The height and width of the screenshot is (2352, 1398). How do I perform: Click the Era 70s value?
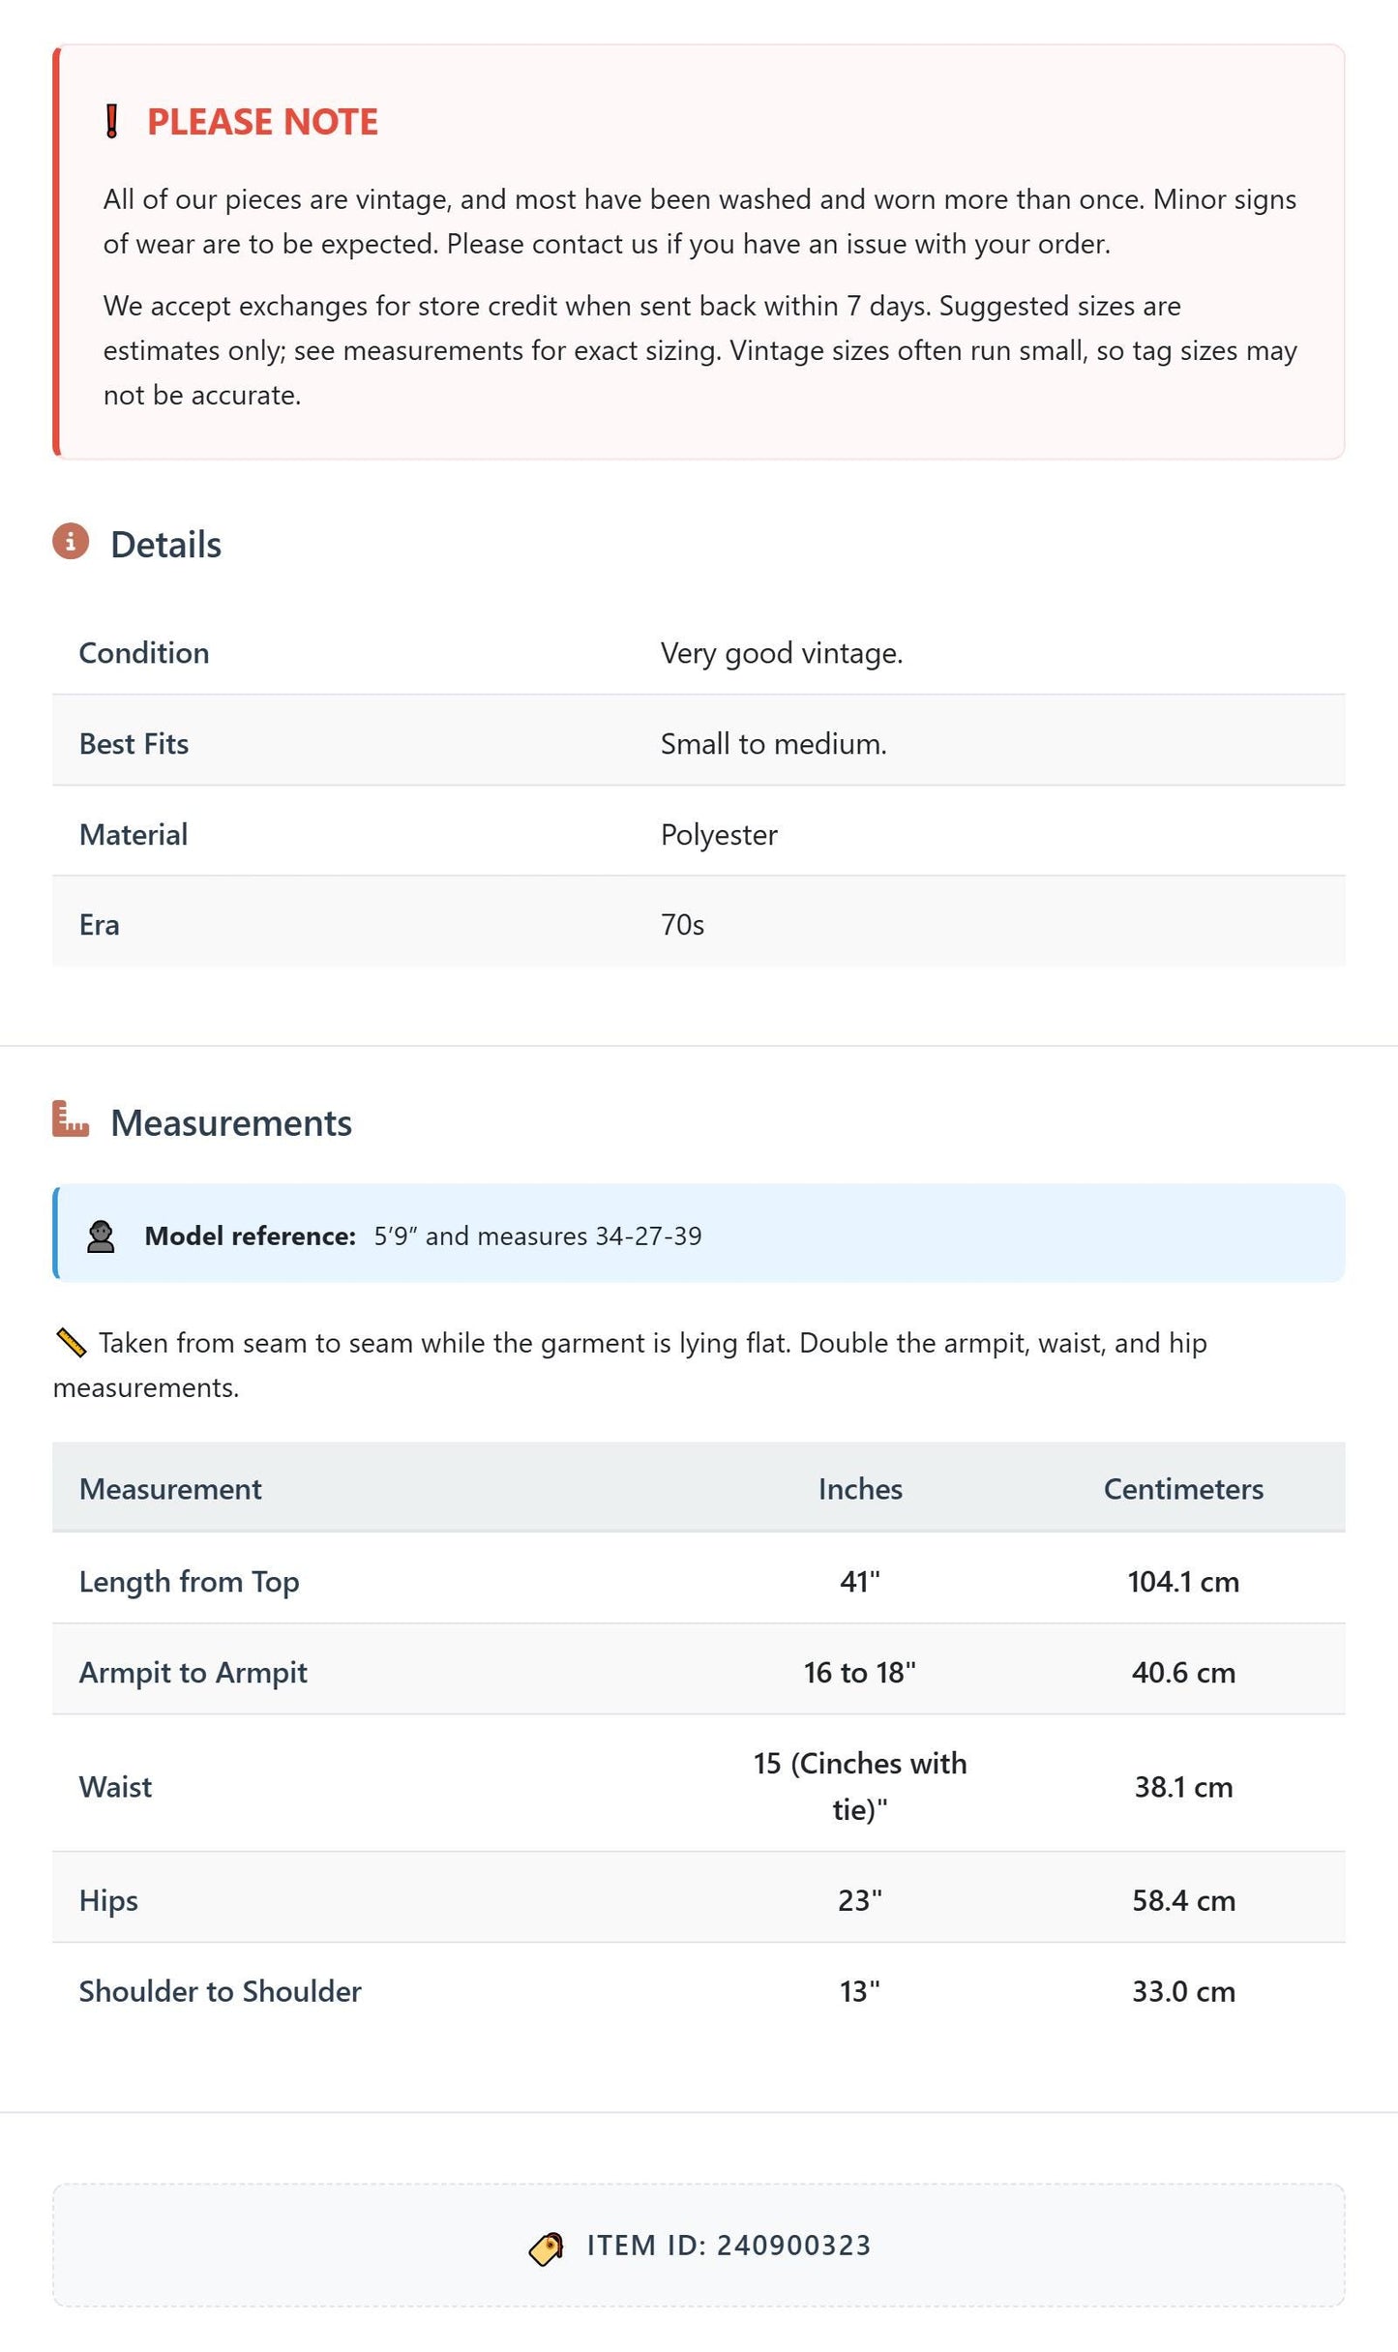click(682, 925)
